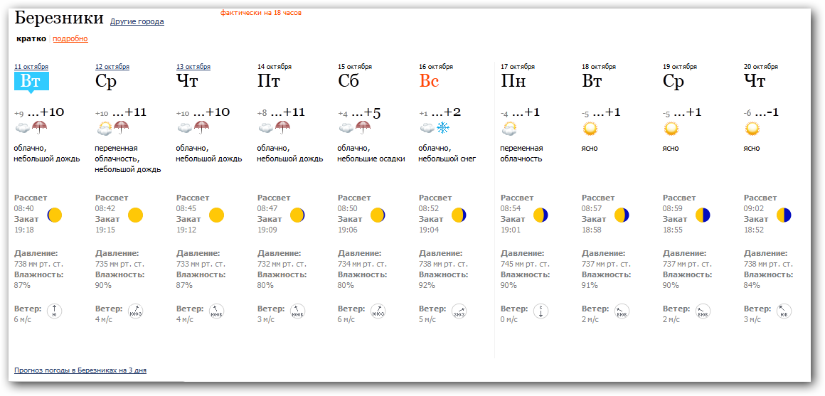Open the Другие города link
The image size is (825, 396).
point(137,21)
